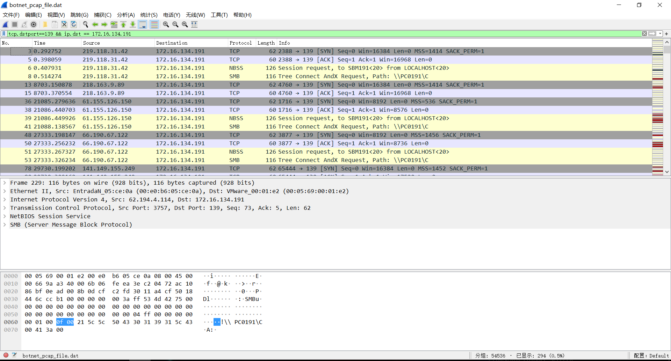Open the 帮助(H) menu
The height and width of the screenshot is (361, 671).
243,15
